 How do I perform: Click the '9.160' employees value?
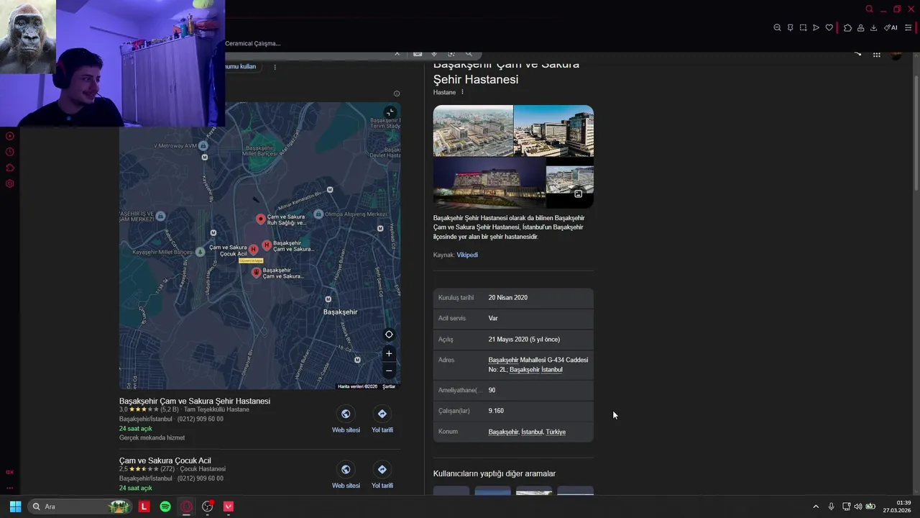496,411
